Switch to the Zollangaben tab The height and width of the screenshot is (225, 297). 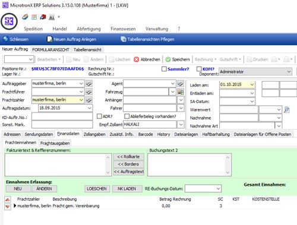pyautogui.click(x=94, y=135)
